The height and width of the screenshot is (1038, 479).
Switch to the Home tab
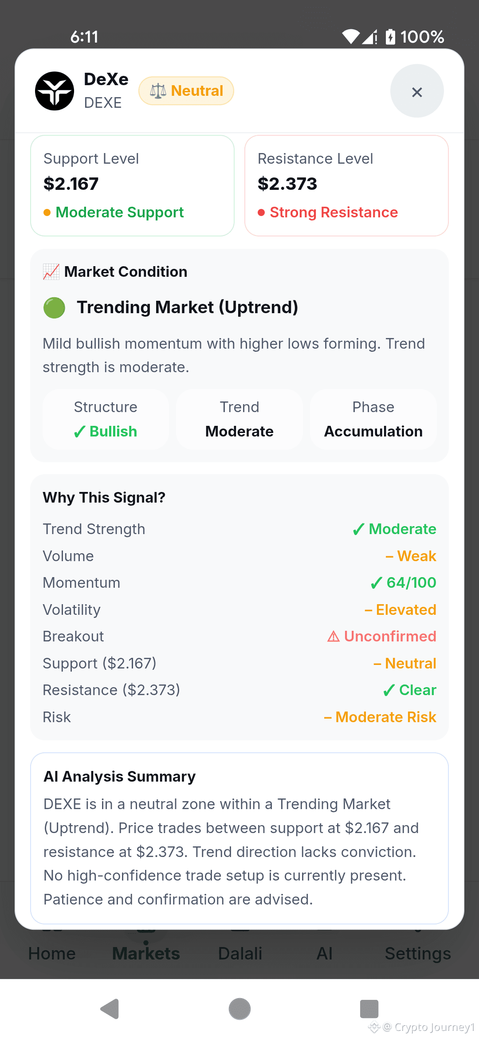click(x=52, y=953)
